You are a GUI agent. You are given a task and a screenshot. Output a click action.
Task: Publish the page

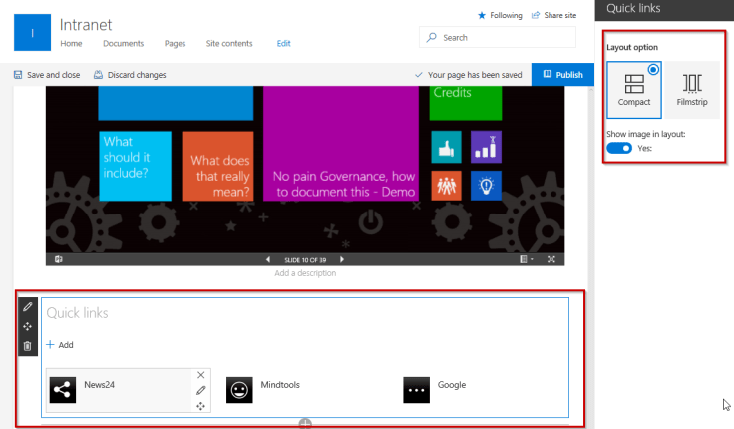561,74
